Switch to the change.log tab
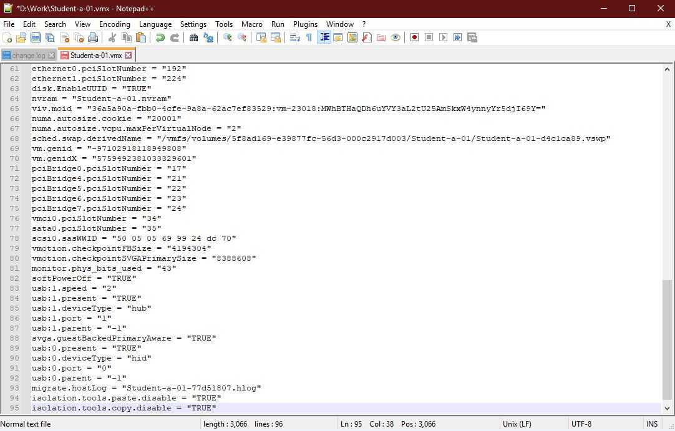Viewport: 675px width, 431px height. pos(28,56)
